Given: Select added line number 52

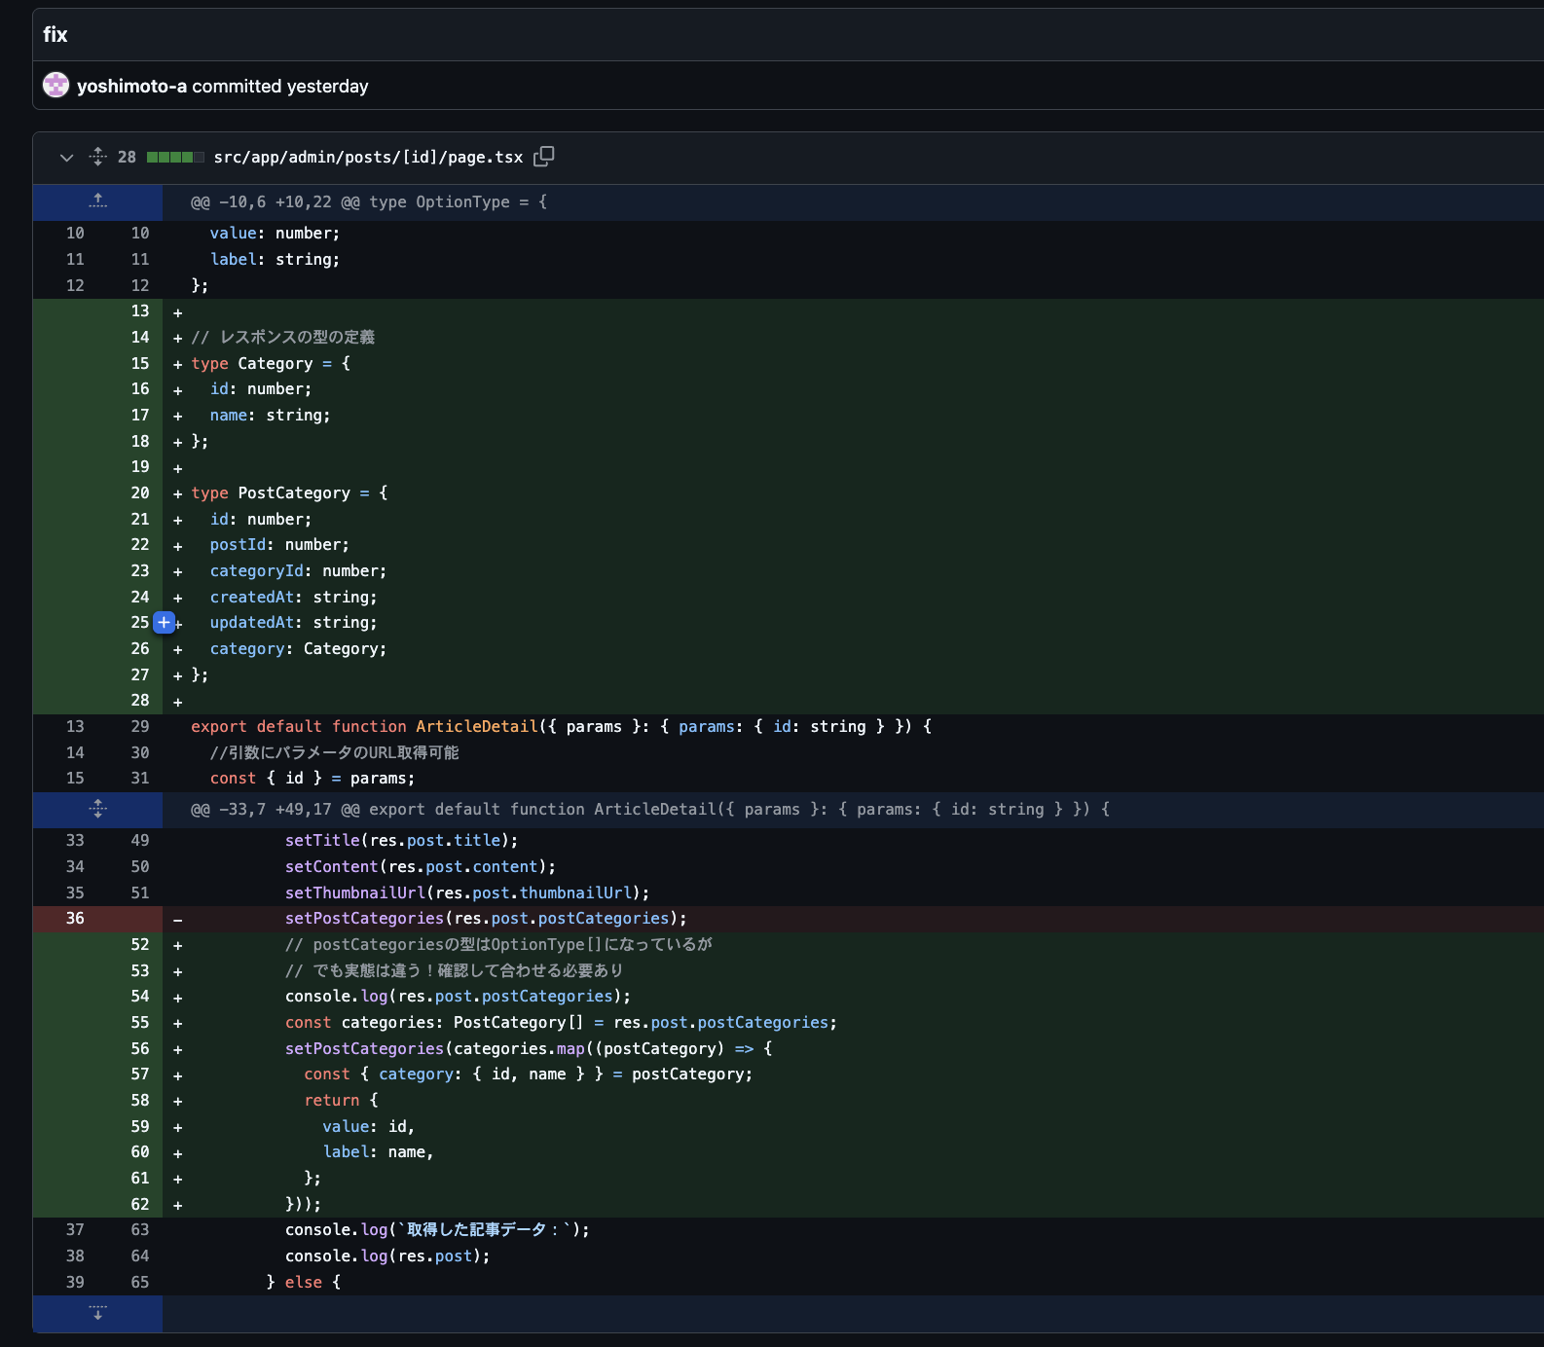Looking at the screenshot, I should click(x=140, y=945).
